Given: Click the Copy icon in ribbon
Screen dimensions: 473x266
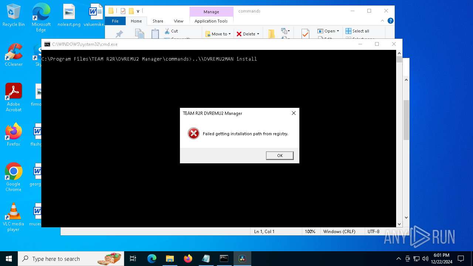Looking at the screenshot, I should [139, 34].
